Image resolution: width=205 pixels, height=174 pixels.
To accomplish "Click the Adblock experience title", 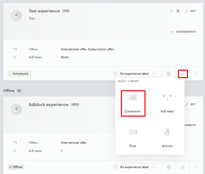I will [49, 105].
